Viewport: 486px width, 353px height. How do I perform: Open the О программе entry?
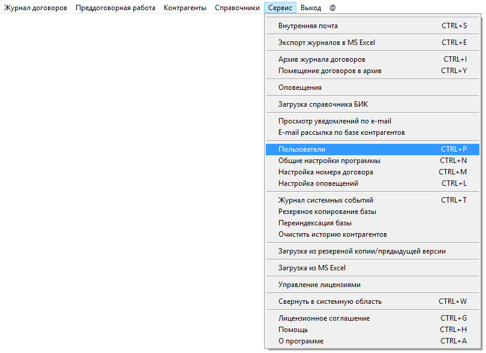[x=301, y=341]
